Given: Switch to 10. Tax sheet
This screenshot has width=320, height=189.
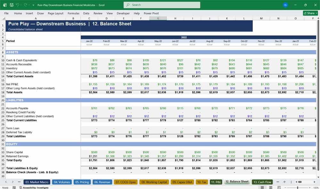Looking at the screenshot, I should click(202, 182).
